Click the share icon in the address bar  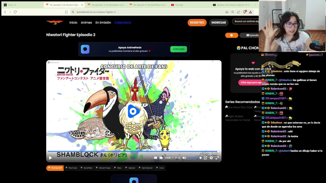(238, 12)
